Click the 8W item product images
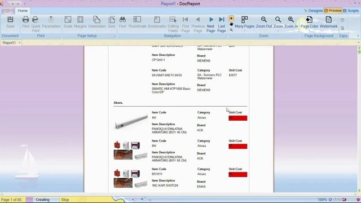The width and height of the screenshot is (361, 203). coord(130,151)
